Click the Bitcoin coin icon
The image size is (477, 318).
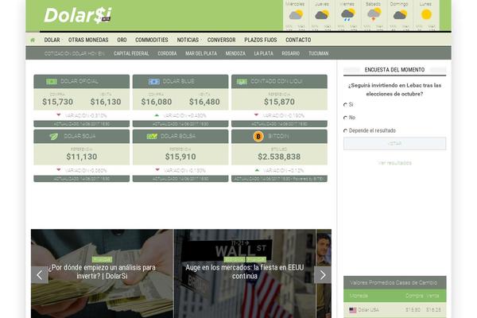258,136
